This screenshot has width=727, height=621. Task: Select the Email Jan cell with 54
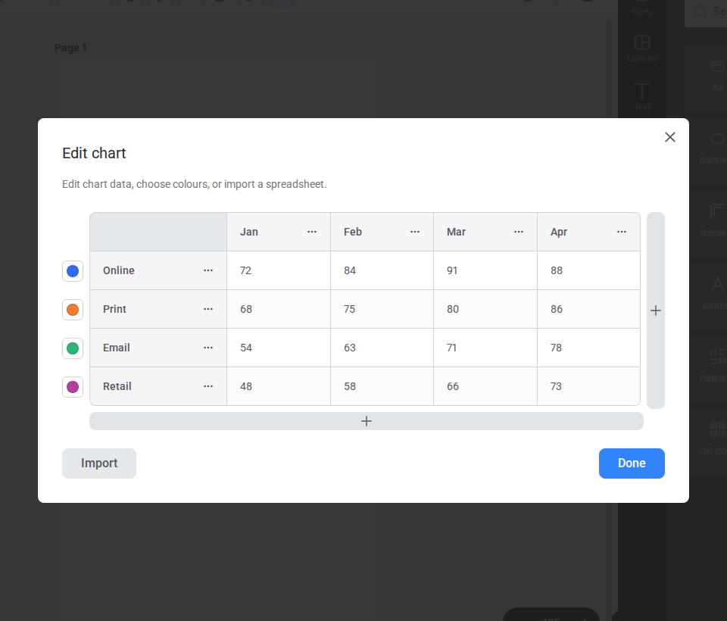(x=279, y=348)
